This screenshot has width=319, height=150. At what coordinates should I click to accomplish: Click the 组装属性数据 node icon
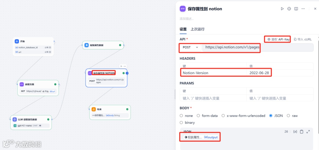coord(87,45)
